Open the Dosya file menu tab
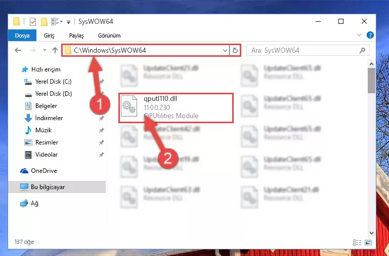 tap(22, 35)
